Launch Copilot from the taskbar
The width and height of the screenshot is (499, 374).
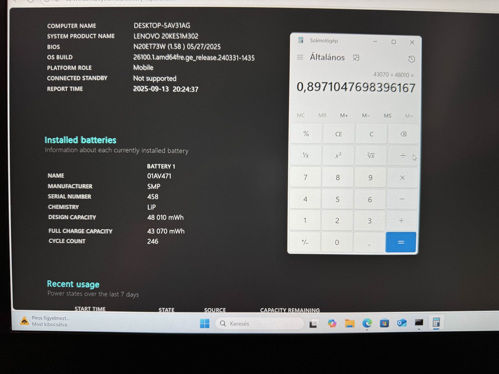(332, 323)
